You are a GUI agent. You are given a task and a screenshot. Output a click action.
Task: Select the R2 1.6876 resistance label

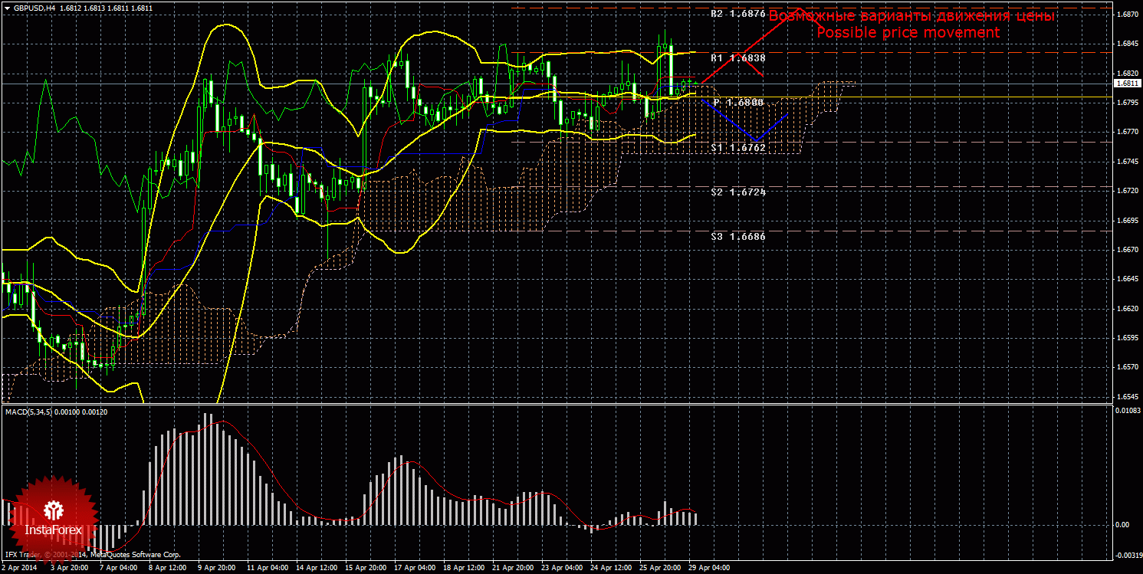pos(737,14)
